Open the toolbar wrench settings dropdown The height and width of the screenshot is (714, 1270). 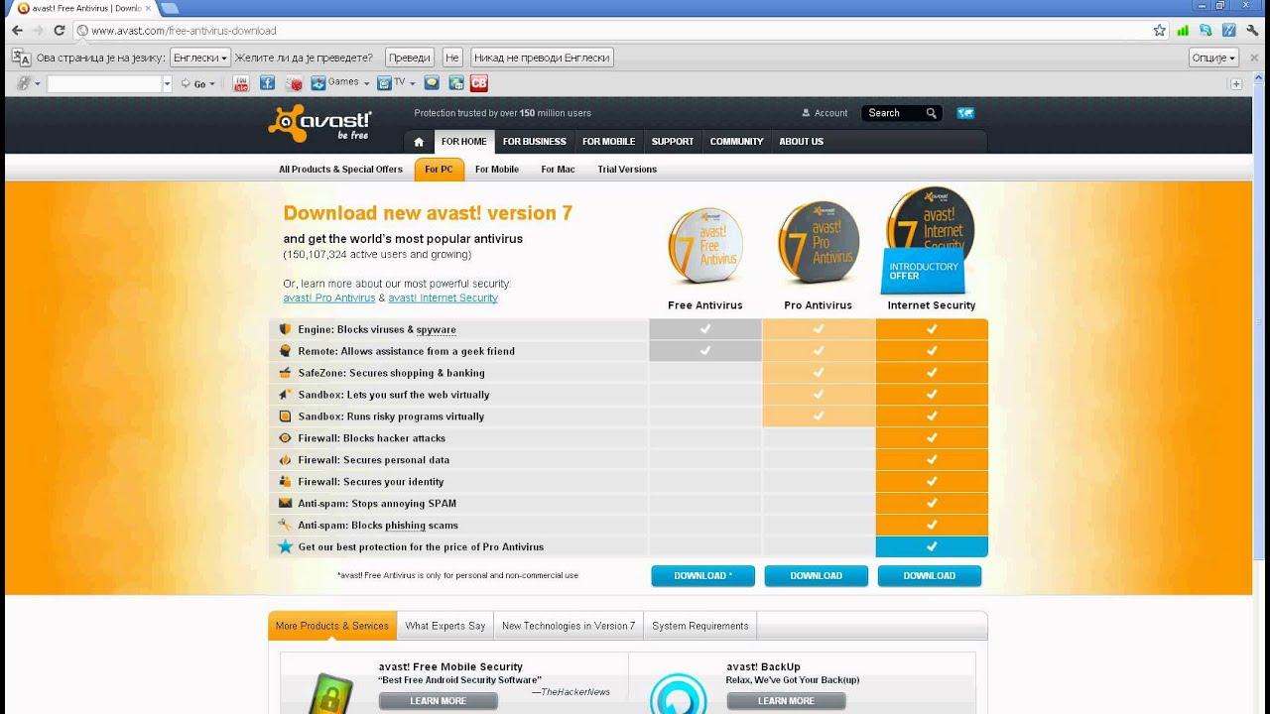(x=28, y=83)
